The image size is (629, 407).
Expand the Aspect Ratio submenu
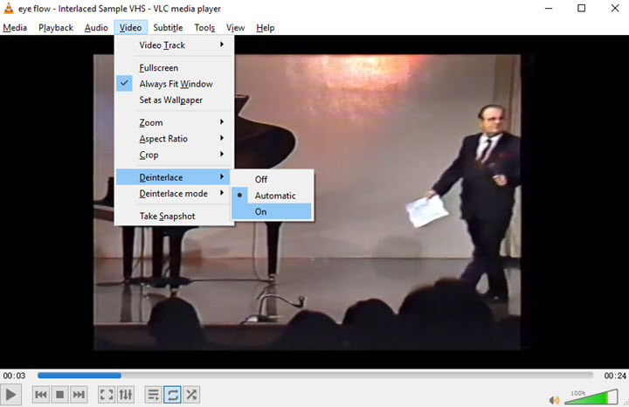(174, 138)
